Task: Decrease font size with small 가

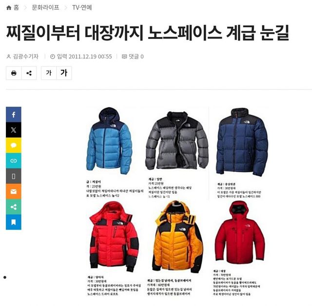Action: tap(49, 73)
